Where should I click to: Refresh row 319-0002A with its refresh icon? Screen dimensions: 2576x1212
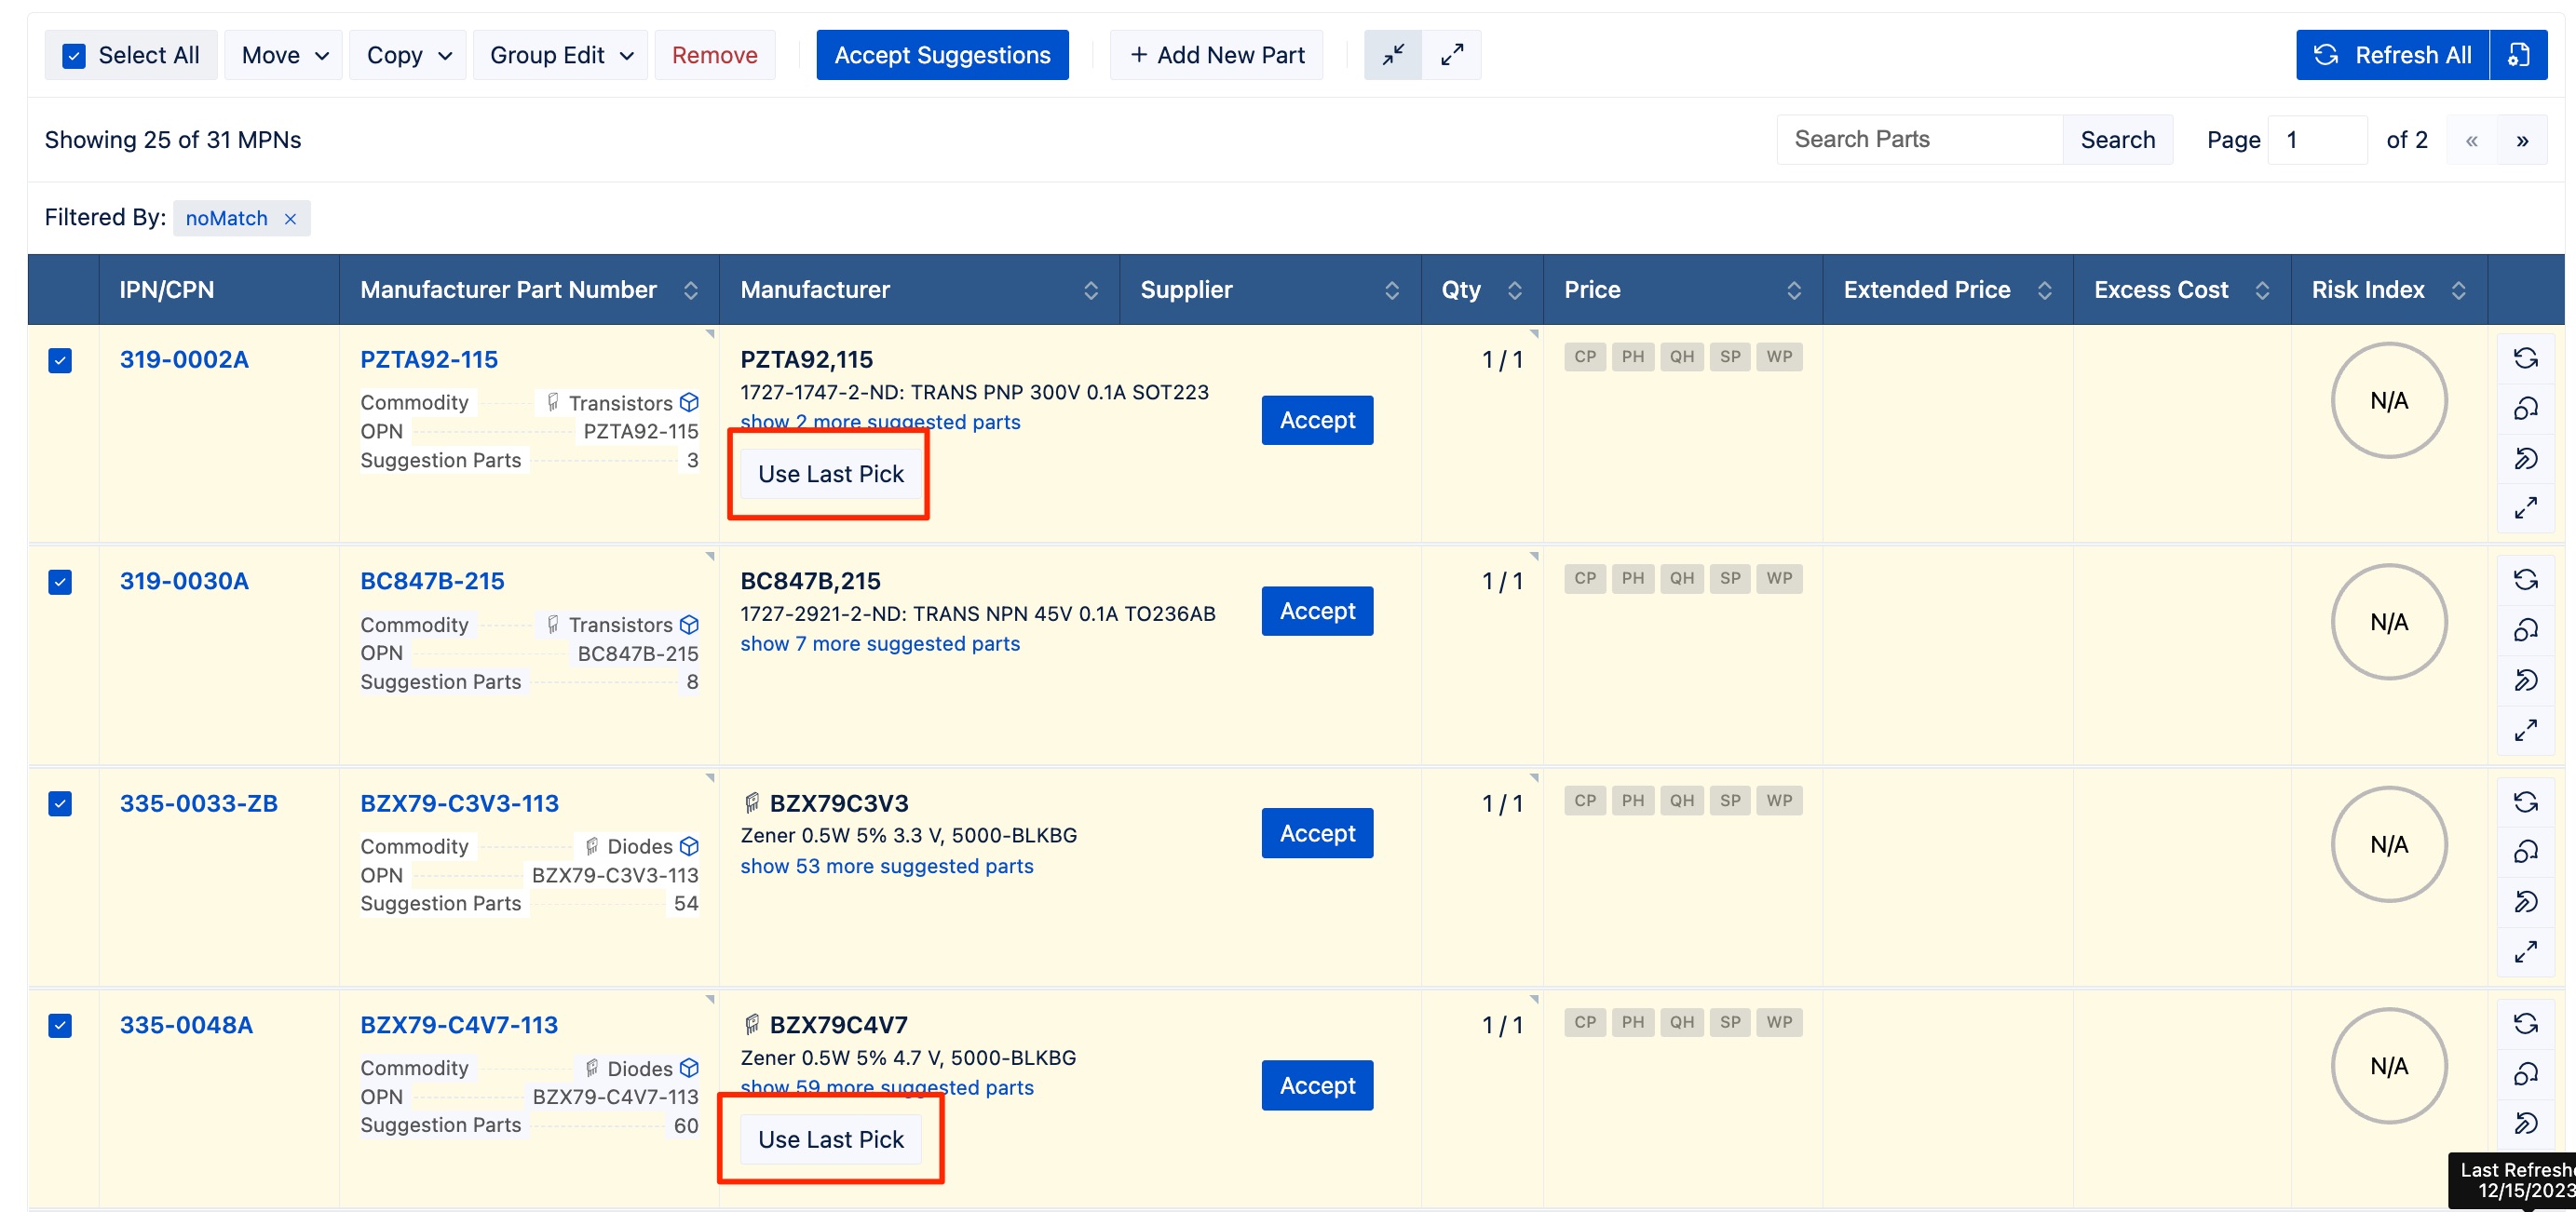tap(2526, 358)
